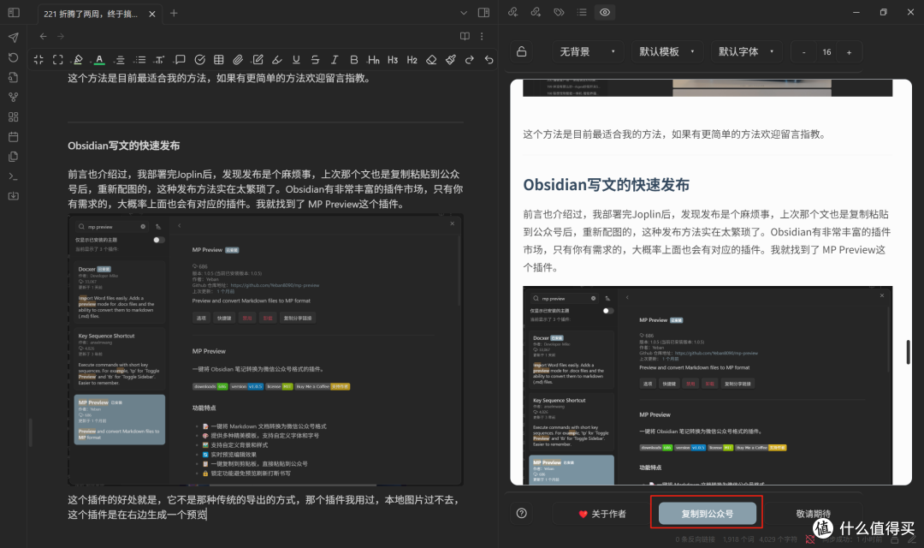Activate the format painter brush
The width and height of the screenshot is (924, 548).
[x=451, y=60]
